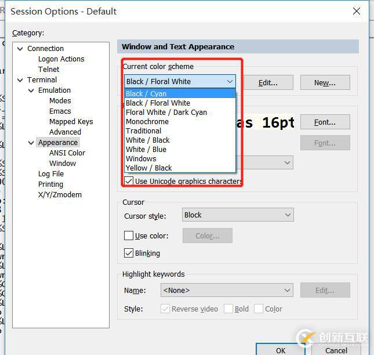Pick Yellow / Black color scheme
The height and width of the screenshot is (355, 374).
click(180, 168)
